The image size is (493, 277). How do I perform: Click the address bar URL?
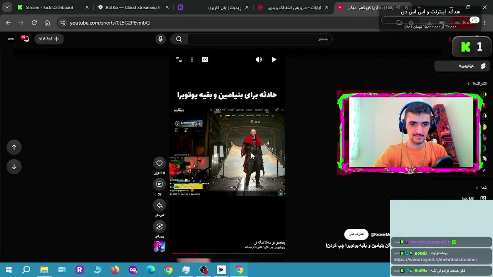tap(110, 23)
